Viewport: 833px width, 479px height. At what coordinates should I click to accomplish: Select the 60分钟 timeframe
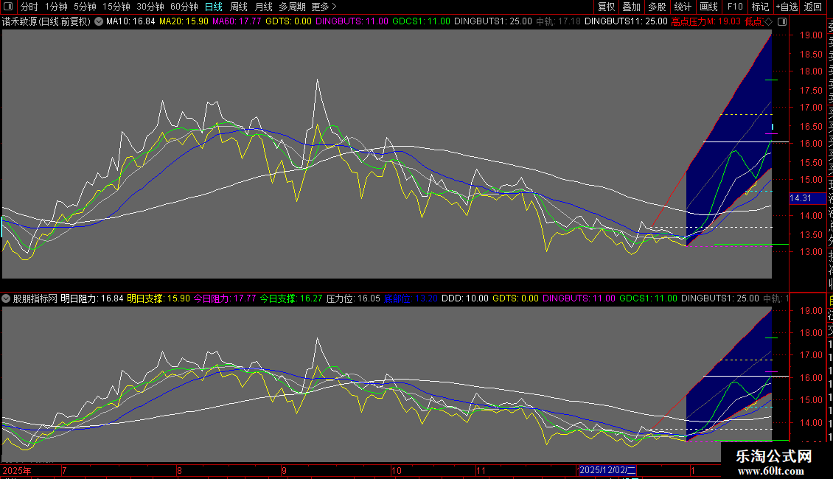(x=184, y=7)
